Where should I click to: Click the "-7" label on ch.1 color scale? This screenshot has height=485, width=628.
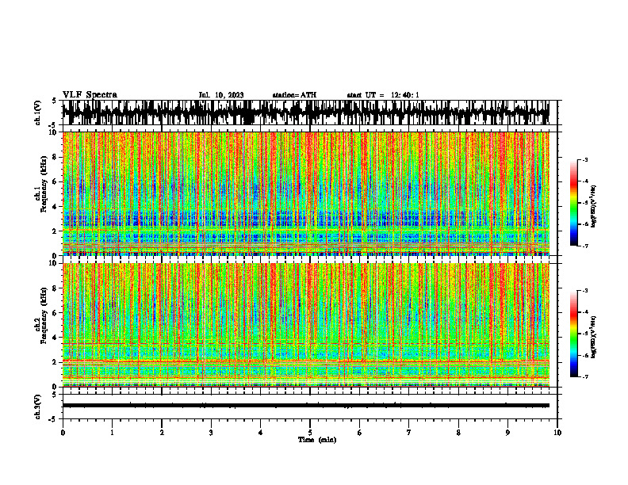585,246
